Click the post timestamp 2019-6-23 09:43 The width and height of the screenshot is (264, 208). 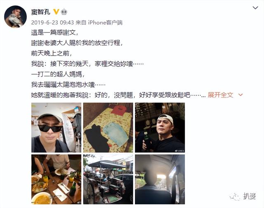pos(52,23)
